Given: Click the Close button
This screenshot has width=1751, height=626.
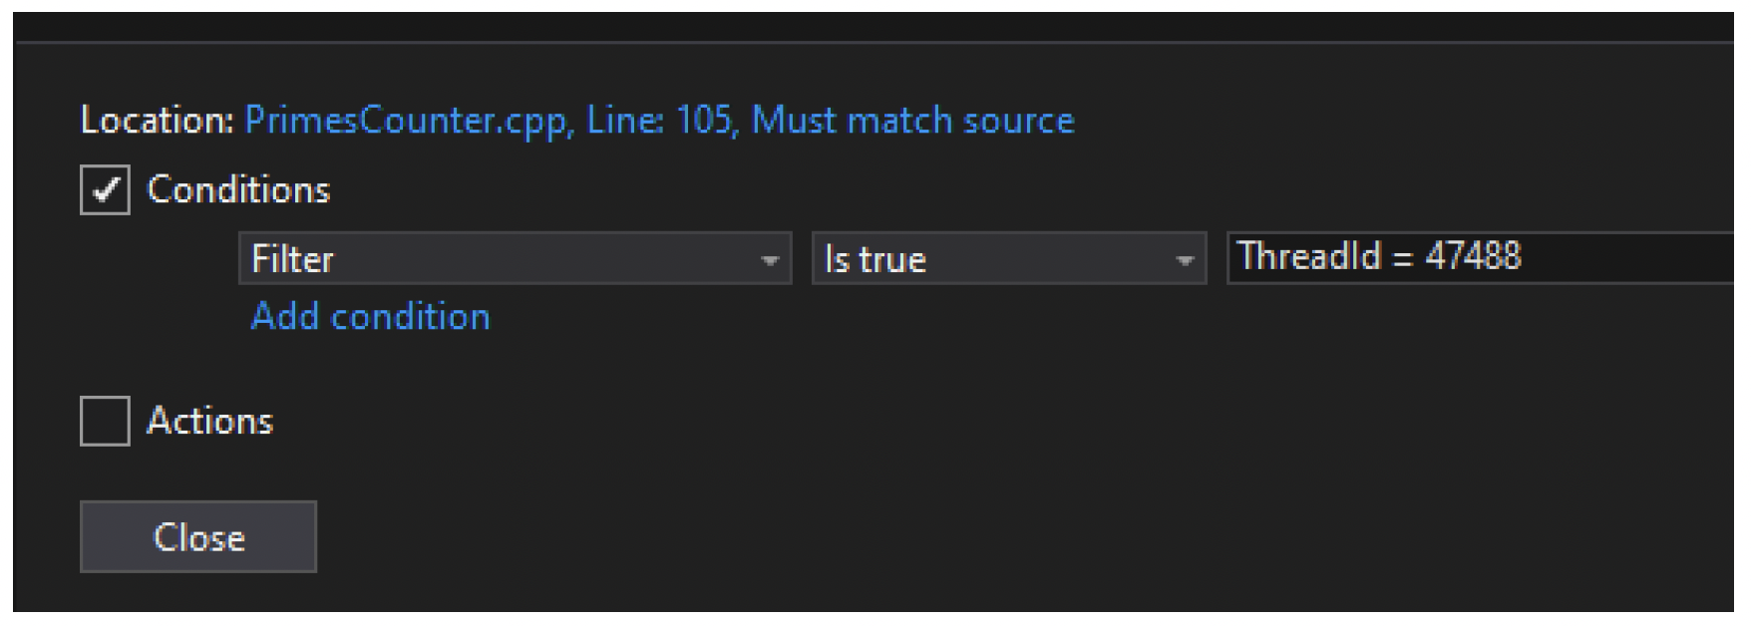Looking at the screenshot, I should pyautogui.click(x=198, y=537).
